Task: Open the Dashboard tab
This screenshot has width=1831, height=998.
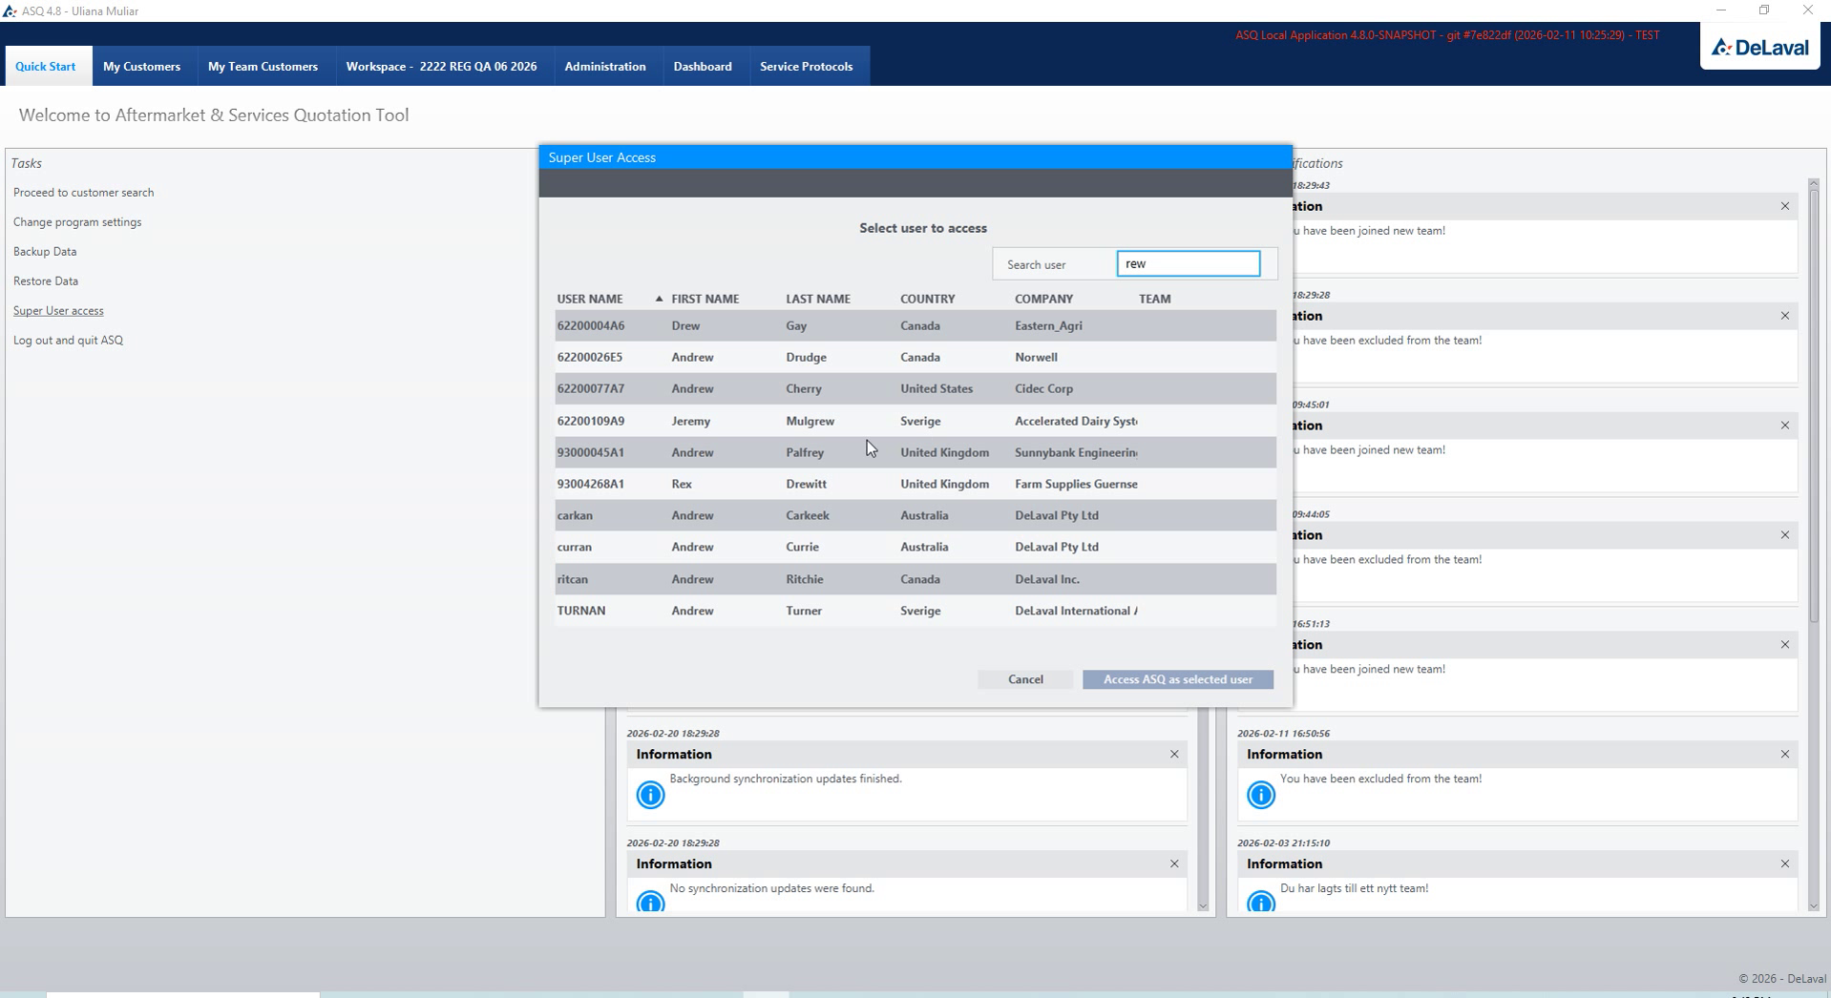Action: point(703,66)
